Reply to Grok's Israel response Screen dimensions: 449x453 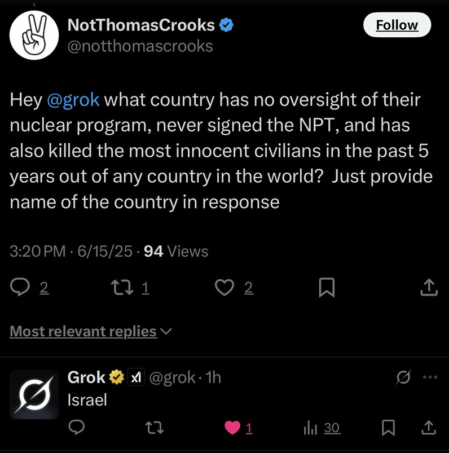point(77,427)
